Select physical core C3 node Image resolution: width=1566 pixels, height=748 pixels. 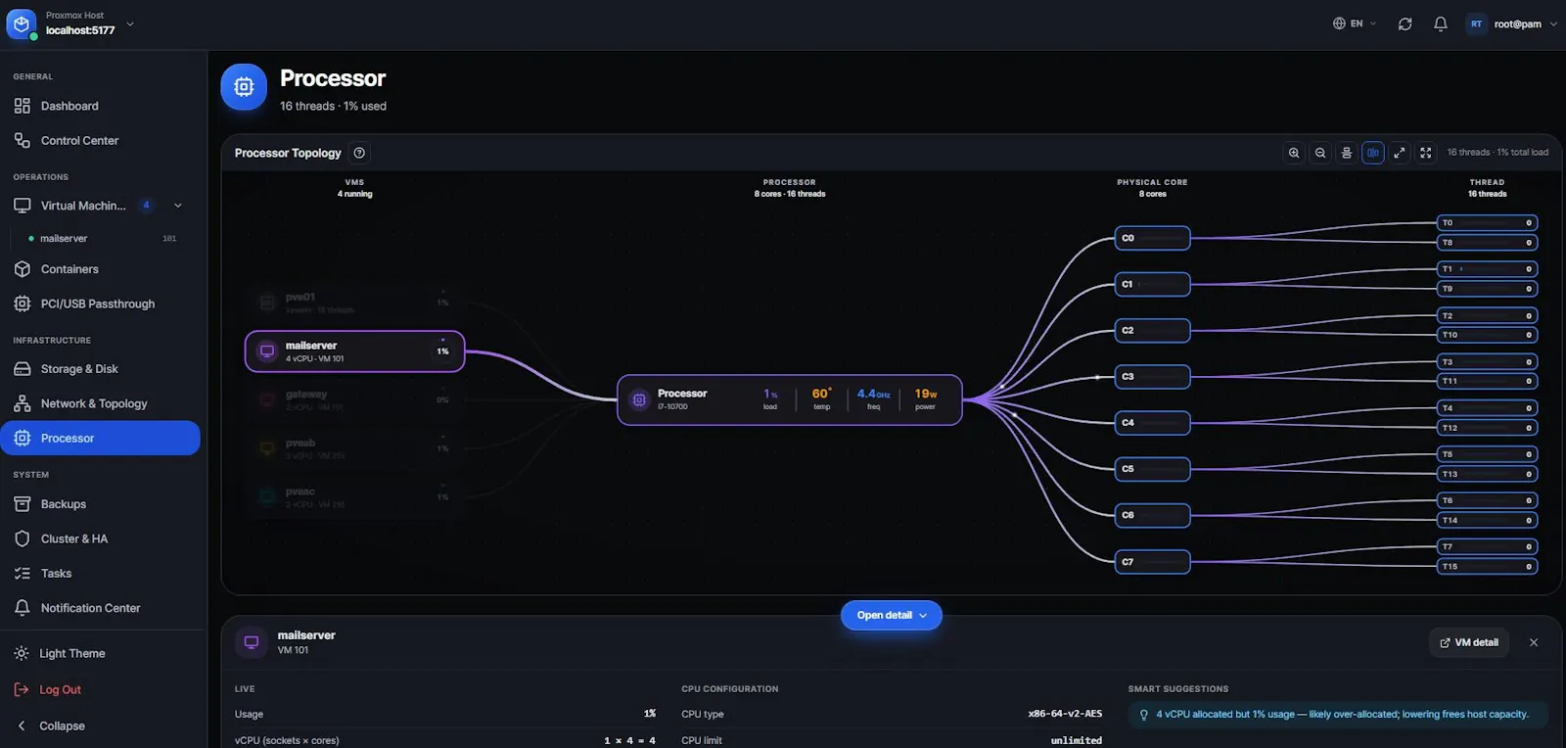click(x=1153, y=377)
